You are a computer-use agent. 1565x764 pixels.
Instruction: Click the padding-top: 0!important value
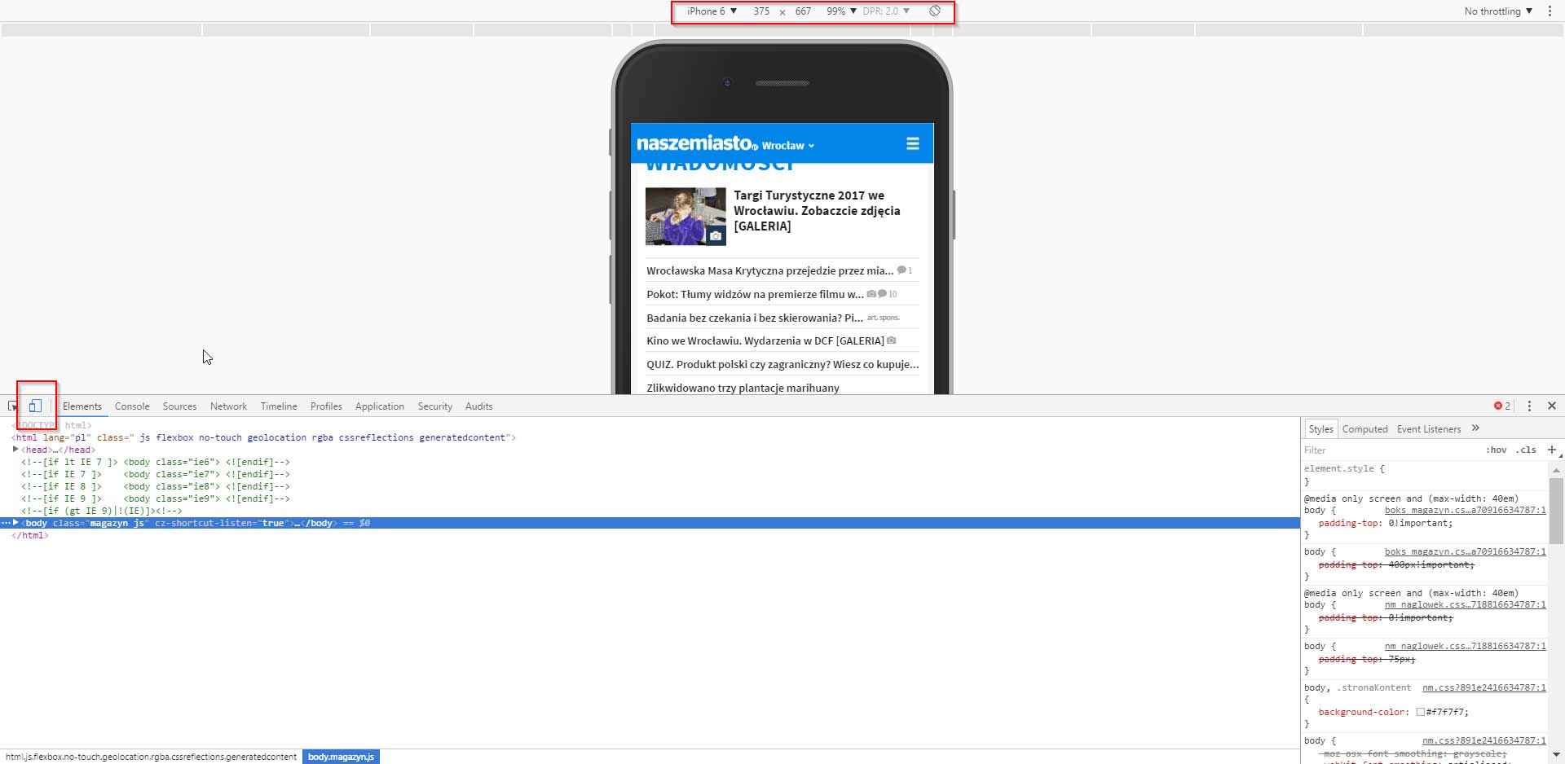1420,523
